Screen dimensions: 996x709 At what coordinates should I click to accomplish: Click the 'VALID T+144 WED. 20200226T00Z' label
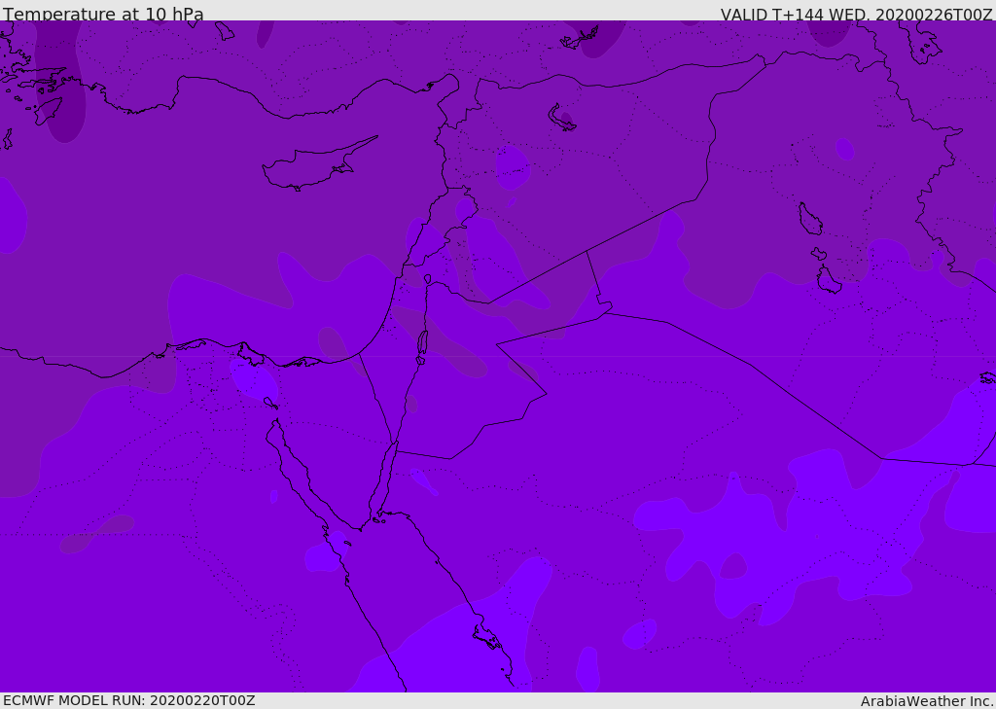(856, 14)
